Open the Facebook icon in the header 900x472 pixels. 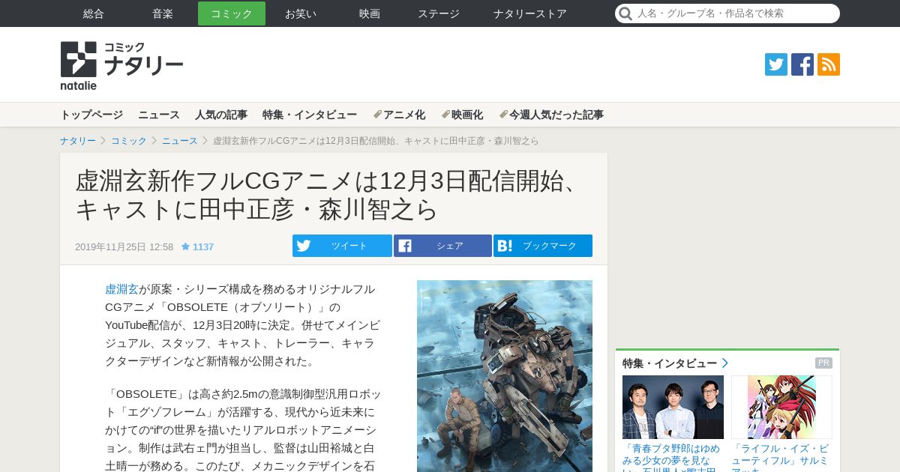coord(802,64)
